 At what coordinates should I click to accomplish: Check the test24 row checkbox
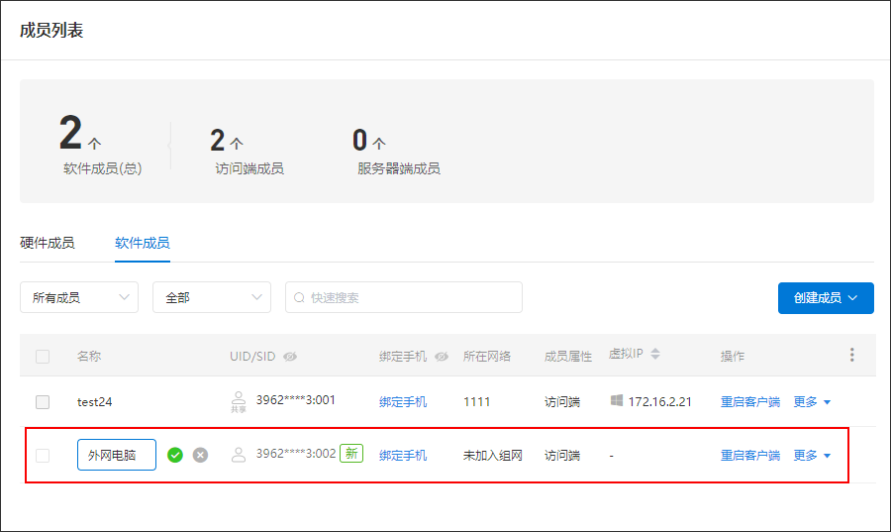[43, 402]
